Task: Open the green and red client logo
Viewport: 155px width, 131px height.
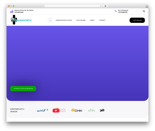Action: (x=91, y=110)
